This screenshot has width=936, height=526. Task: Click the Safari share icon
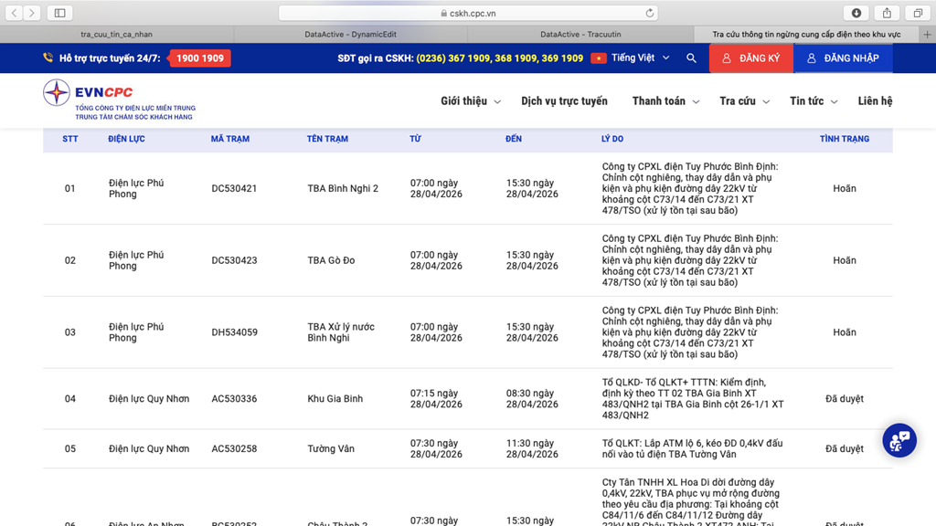point(887,13)
